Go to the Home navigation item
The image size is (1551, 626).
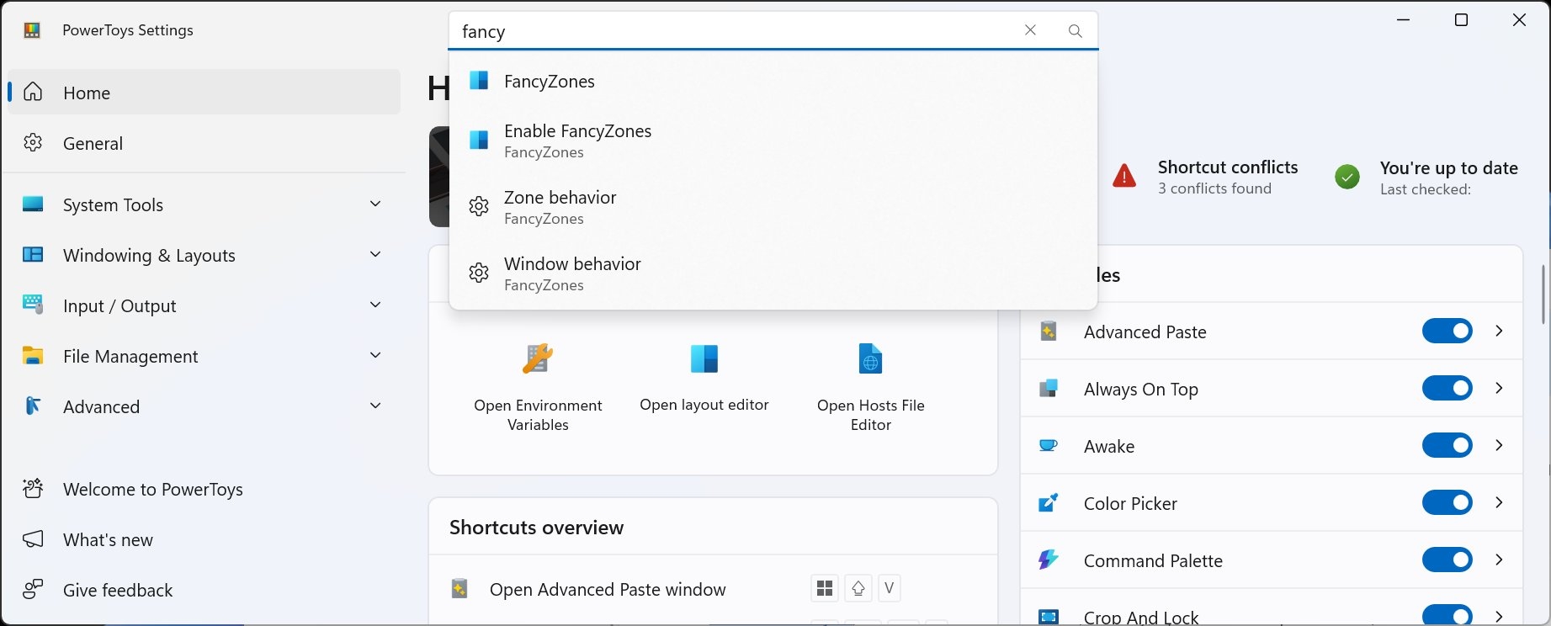204,92
